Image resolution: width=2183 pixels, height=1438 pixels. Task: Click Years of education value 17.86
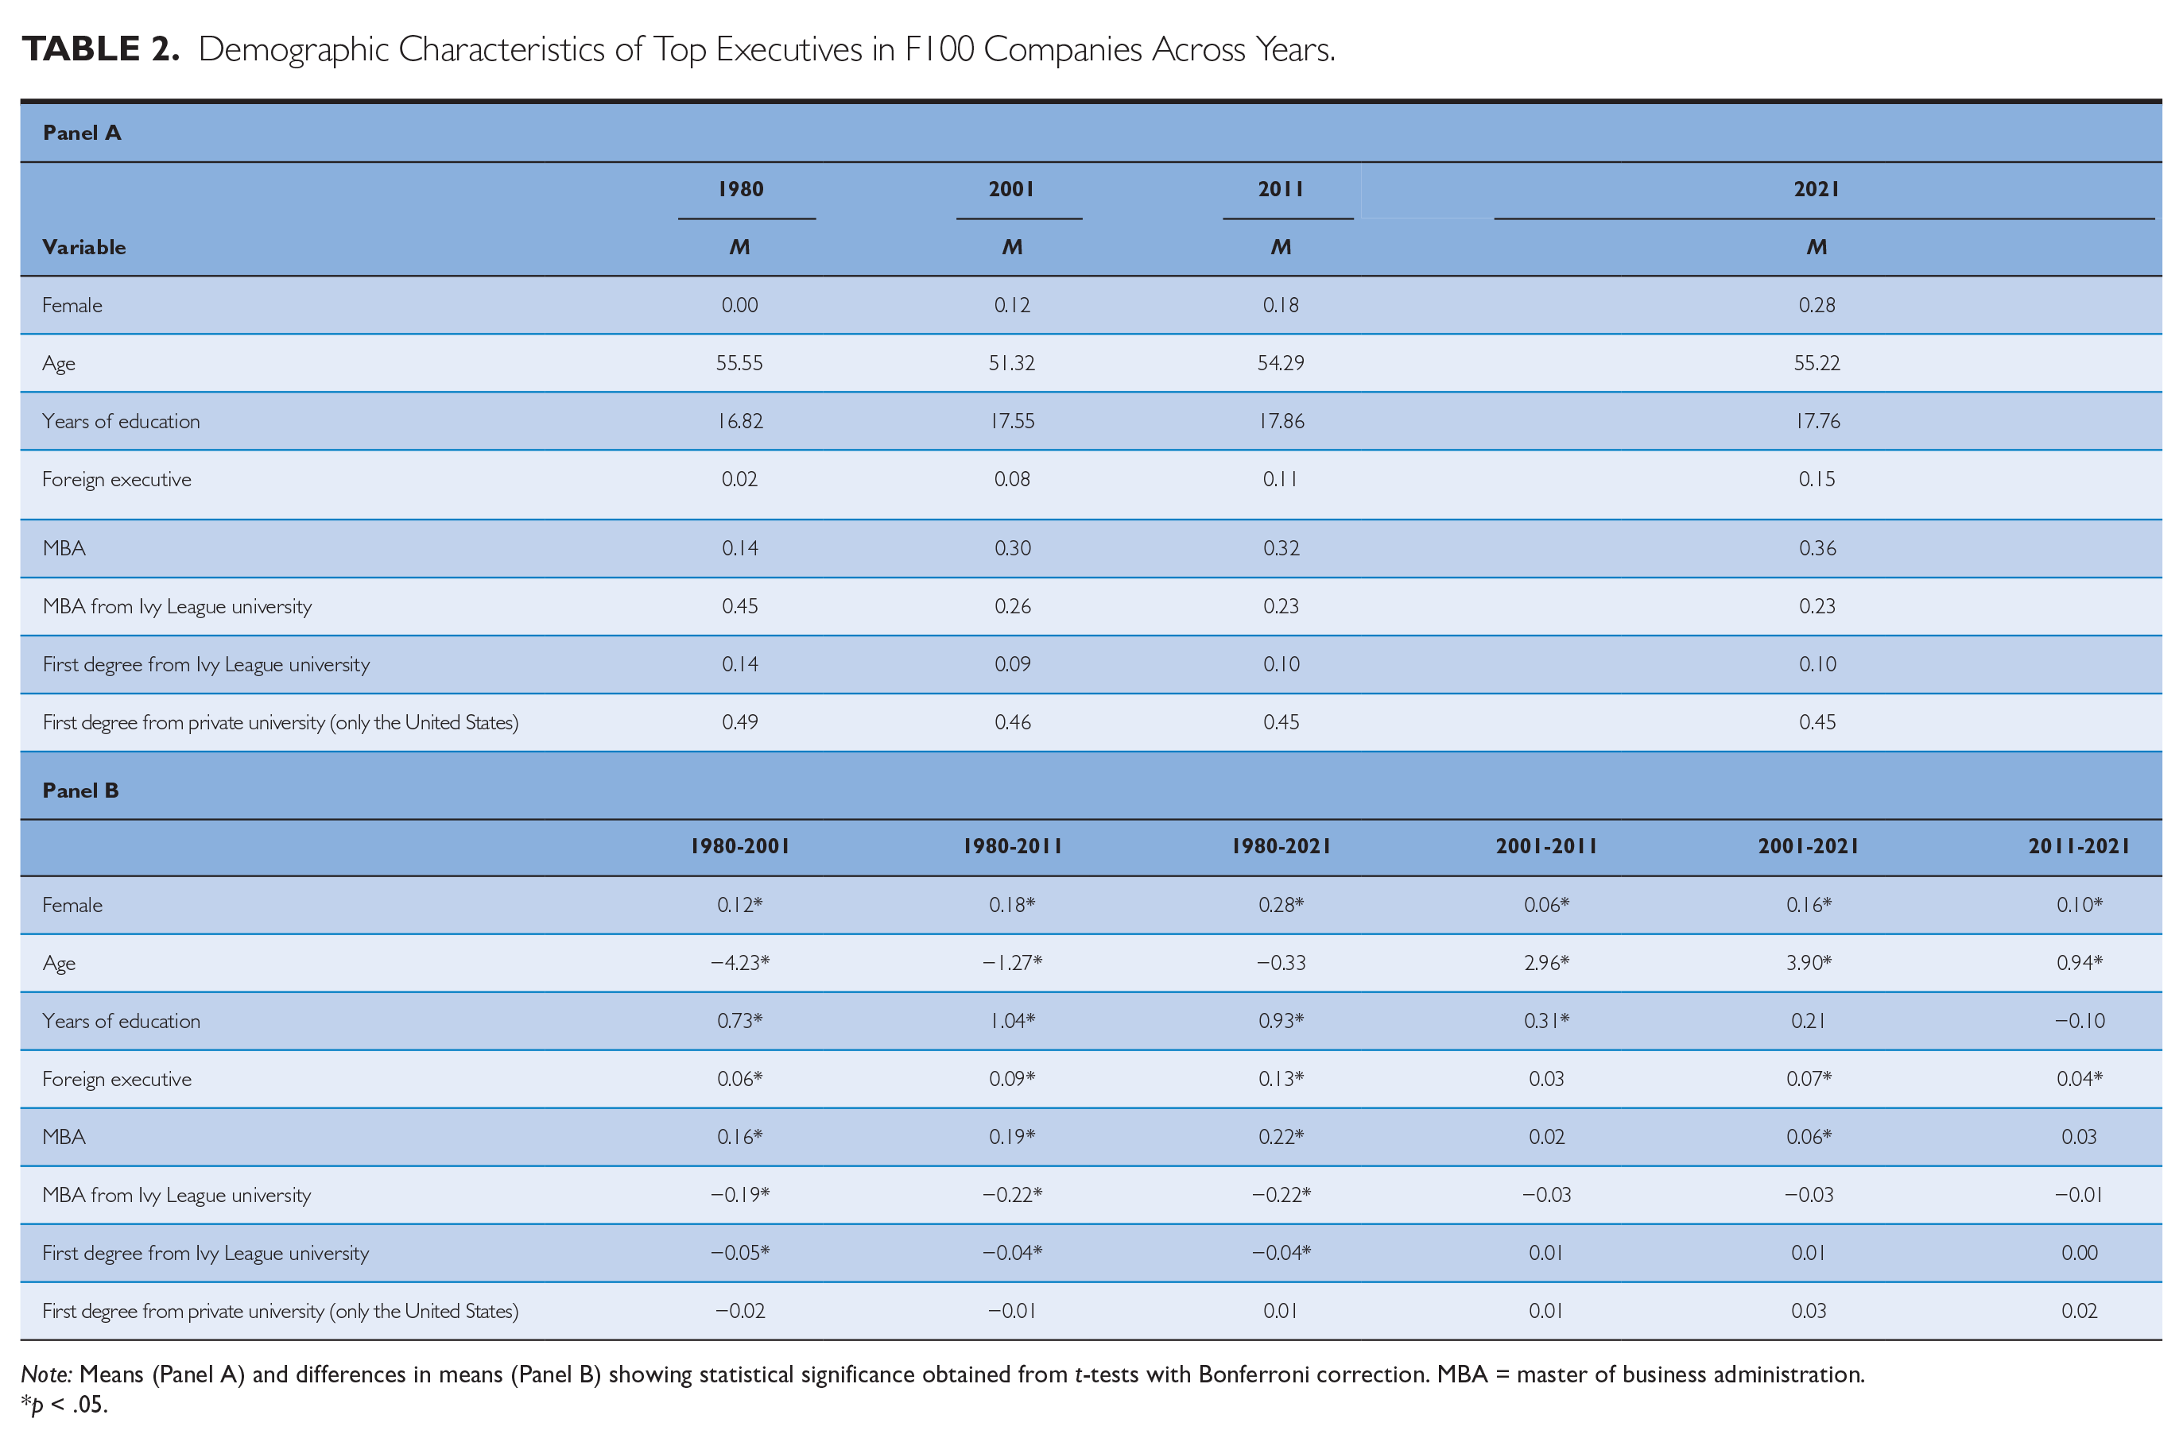tap(1280, 421)
